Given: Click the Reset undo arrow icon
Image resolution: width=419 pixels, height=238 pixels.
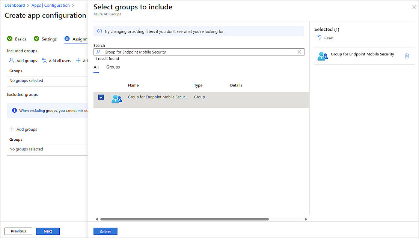Looking at the screenshot, I should (320, 37).
